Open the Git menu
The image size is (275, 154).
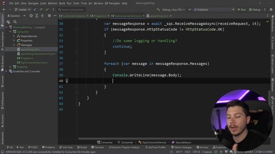[90, 3]
